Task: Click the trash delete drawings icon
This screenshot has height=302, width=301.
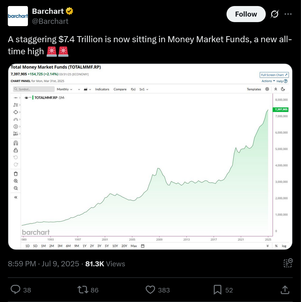Action: tap(16, 174)
